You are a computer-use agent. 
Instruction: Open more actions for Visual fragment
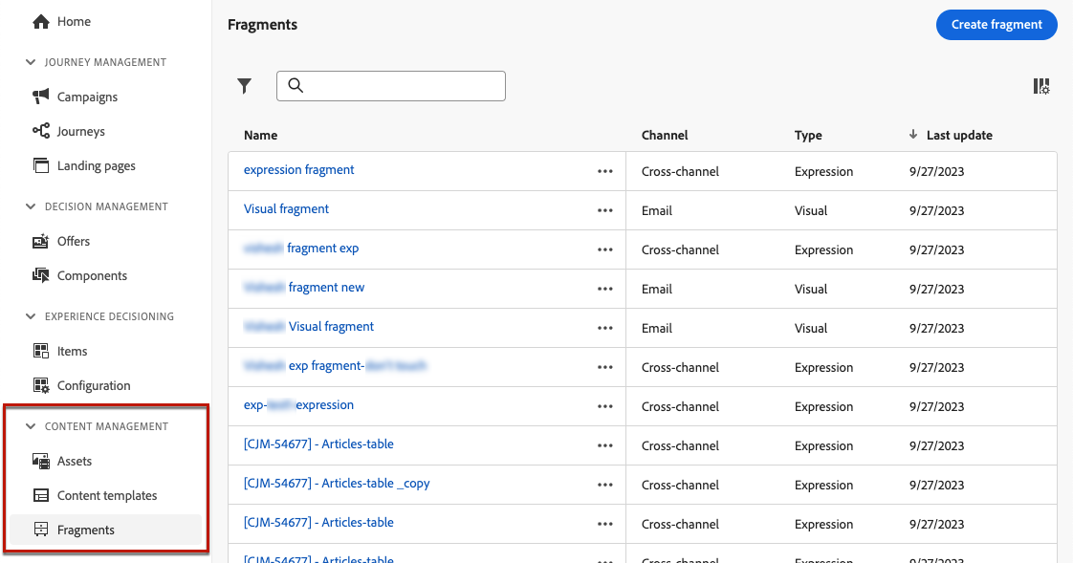604,210
